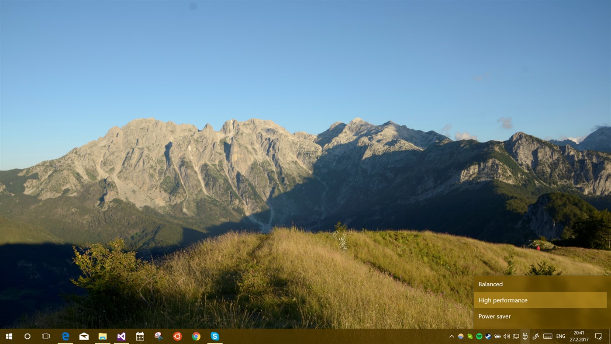This screenshot has height=344, width=611.
Task: Open Microsoft Edge from the taskbar
Action: pyautogui.click(x=65, y=336)
